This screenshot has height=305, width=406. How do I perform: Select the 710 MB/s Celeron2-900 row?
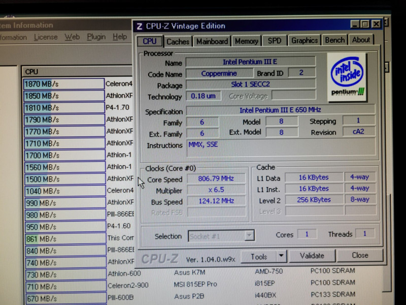click(66, 287)
